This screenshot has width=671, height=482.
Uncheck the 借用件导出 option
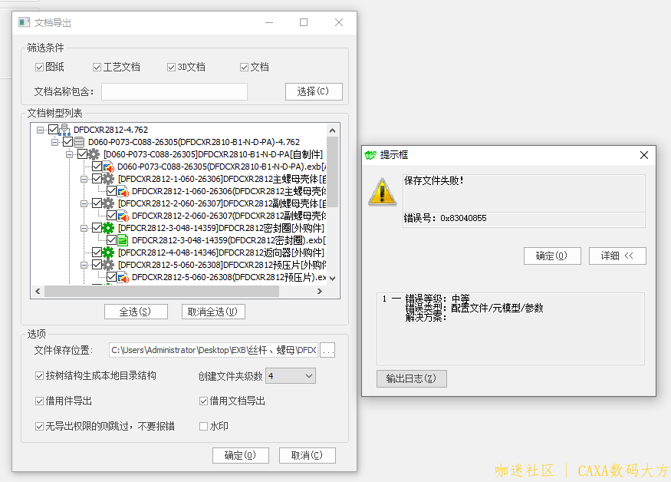pos(39,401)
